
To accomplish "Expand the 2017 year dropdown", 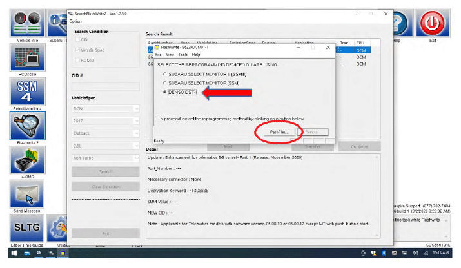I will [x=137, y=121].
